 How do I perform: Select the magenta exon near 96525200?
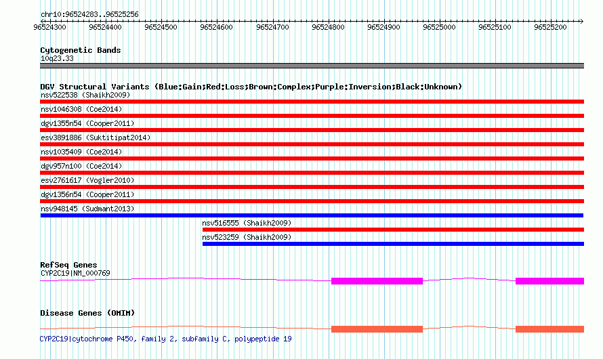(x=549, y=281)
